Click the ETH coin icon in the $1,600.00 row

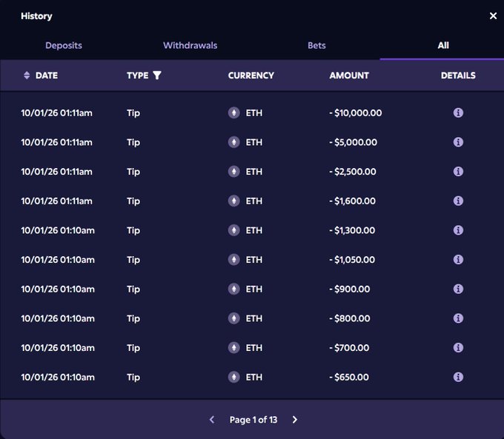[234, 201]
